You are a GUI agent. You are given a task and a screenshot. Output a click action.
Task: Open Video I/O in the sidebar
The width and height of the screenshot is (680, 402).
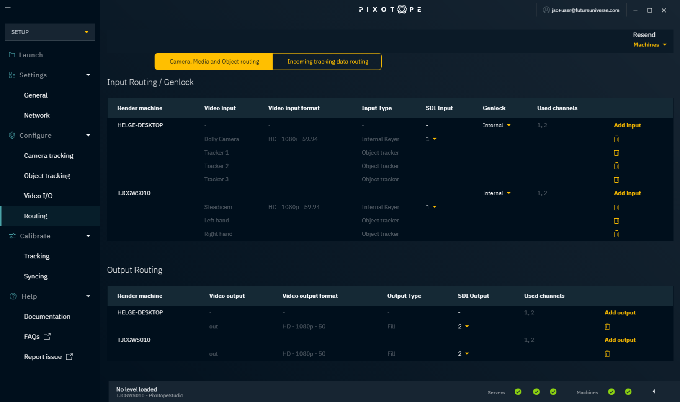click(x=38, y=196)
